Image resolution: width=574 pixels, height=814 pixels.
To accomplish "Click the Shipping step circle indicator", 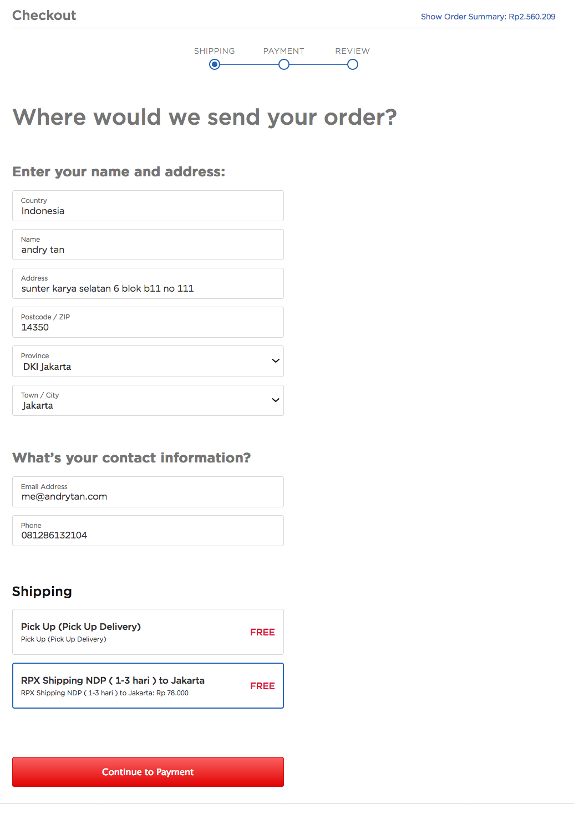I will coord(215,64).
